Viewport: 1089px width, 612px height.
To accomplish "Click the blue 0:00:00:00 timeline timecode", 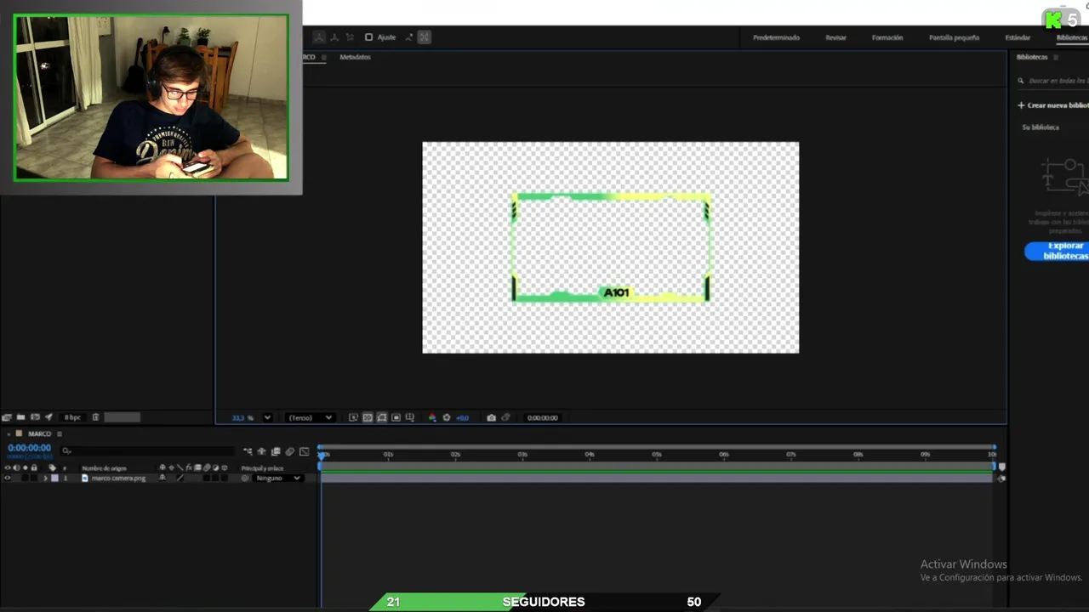I will 29,448.
